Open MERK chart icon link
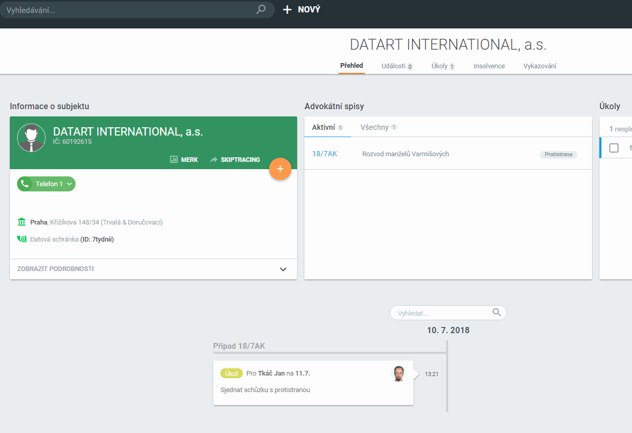 (174, 160)
